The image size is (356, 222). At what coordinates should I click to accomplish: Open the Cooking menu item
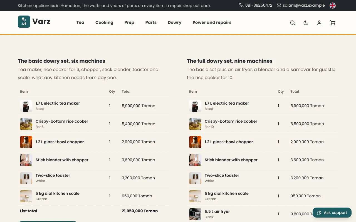[x=104, y=22]
